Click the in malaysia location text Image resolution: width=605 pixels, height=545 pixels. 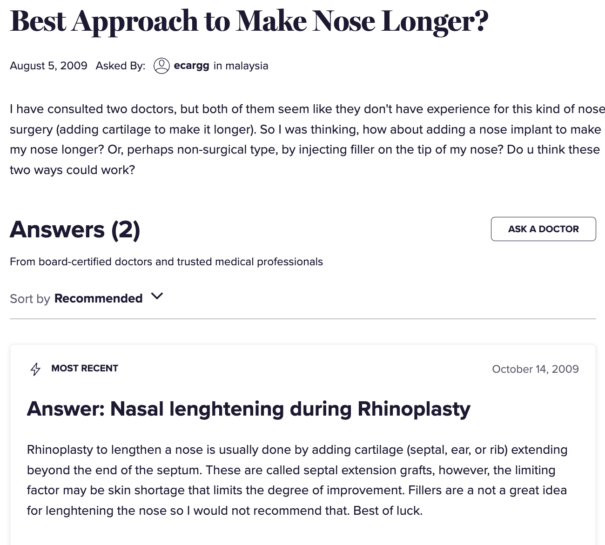click(241, 66)
